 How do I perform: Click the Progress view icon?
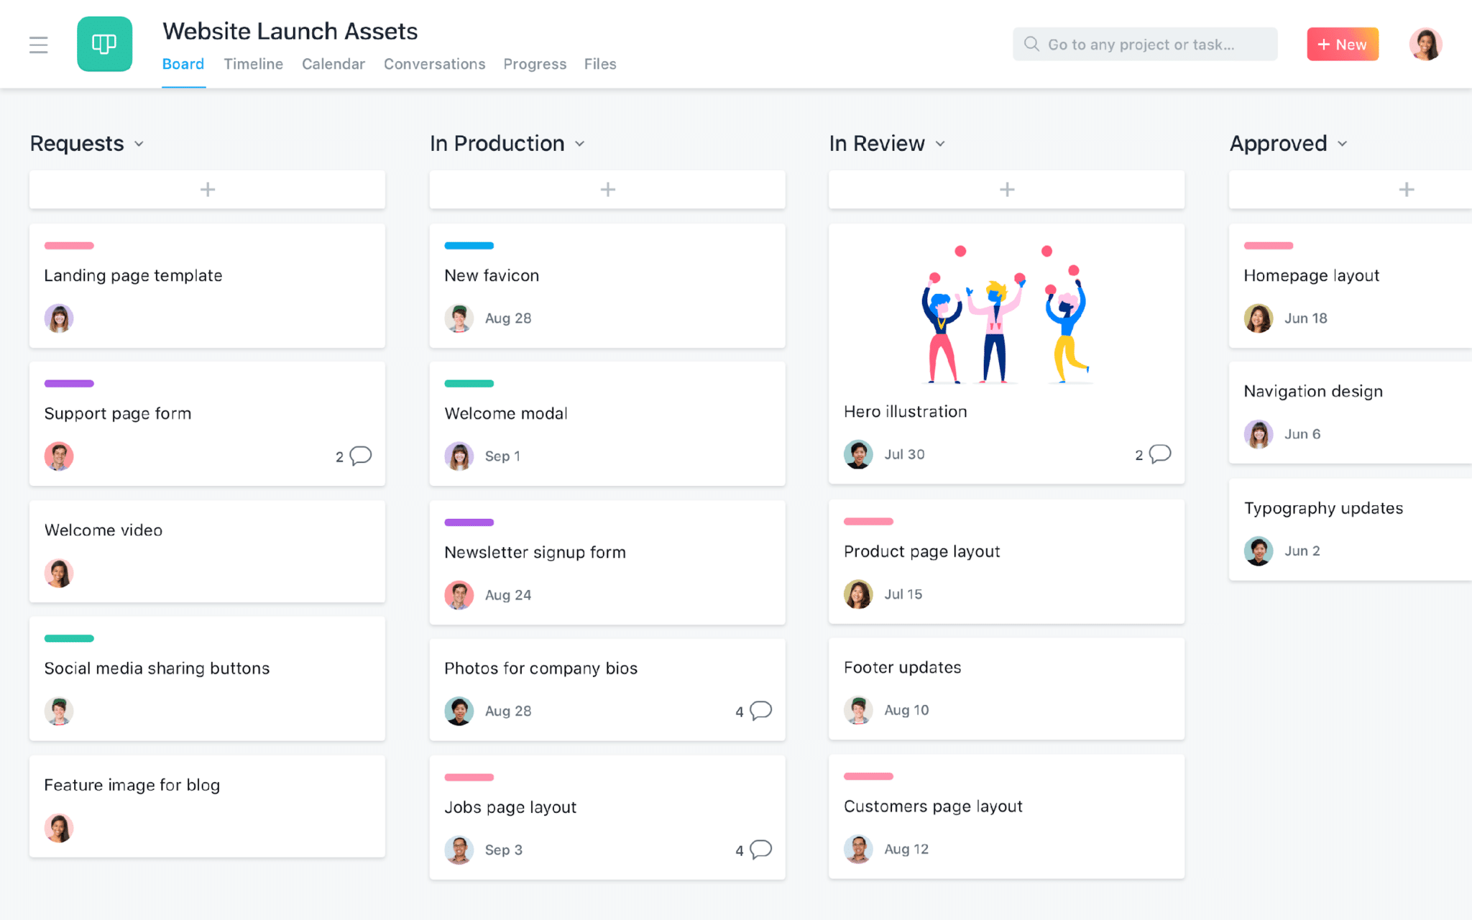coord(533,63)
